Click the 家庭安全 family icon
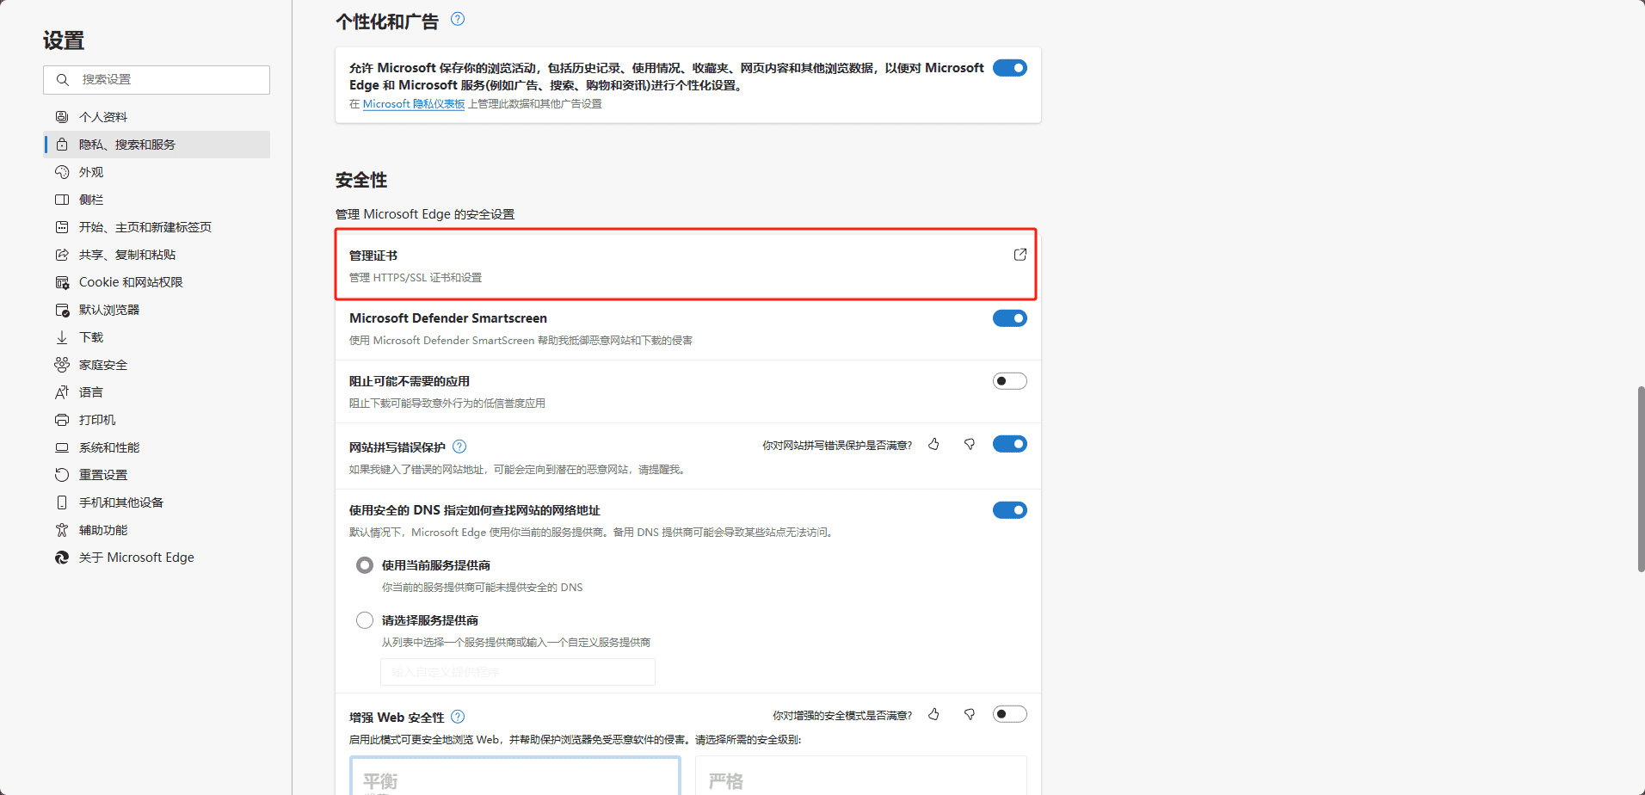 click(62, 365)
